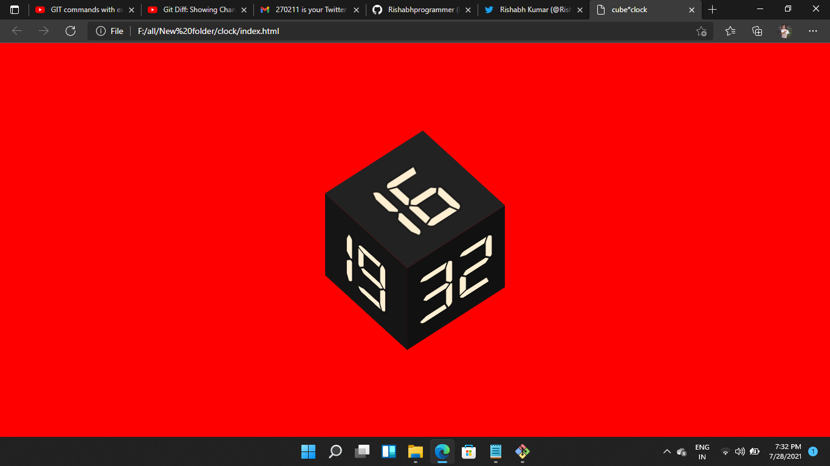
Task: Switch to the Rishabhprogrammer GitHub tab
Action: (x=419, y=10)
